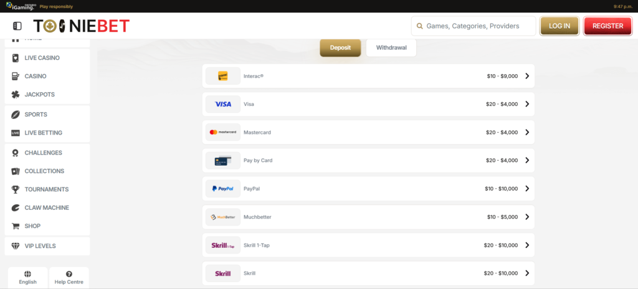Click the Shop cart icon
This screenshot has height=289, width=638.
(x=15, y=226)
